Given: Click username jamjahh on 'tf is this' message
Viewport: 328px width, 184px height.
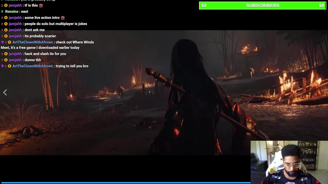Looking at the screenshot, I should click(15, 5).
